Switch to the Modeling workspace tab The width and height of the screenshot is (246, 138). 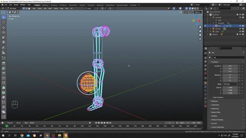(45, 5)
